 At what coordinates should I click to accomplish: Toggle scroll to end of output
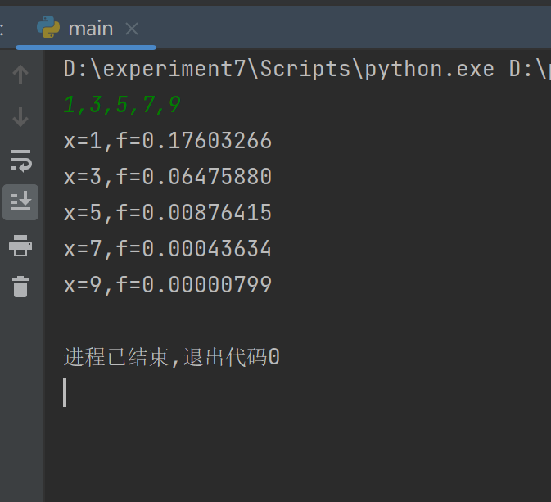click(x=20, y=201)
